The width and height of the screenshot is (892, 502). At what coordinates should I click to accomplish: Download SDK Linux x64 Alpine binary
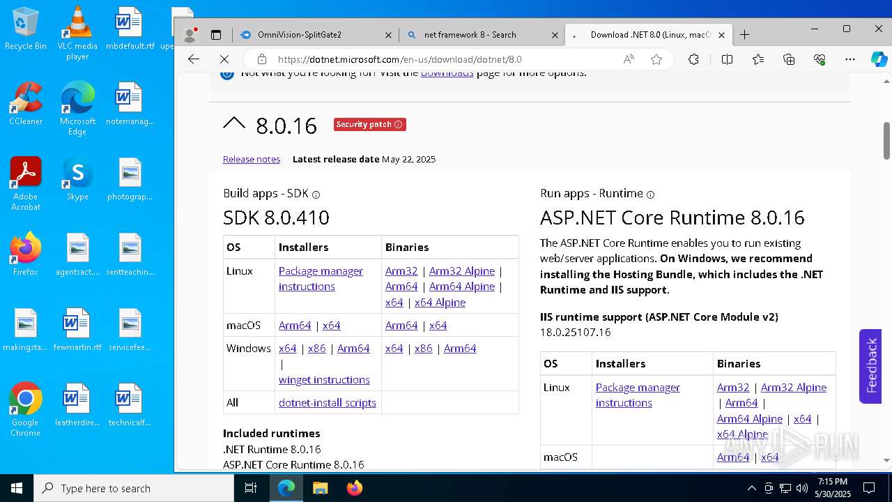[x=440, y=302]
